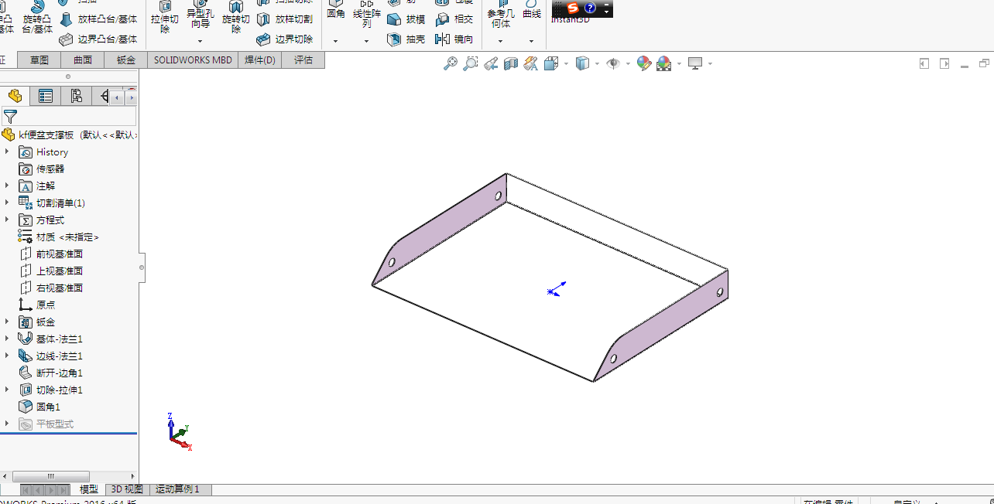Select the Extruded Cut (拉伸切除) tool
994x504 pixels.
tap(165, 17)
